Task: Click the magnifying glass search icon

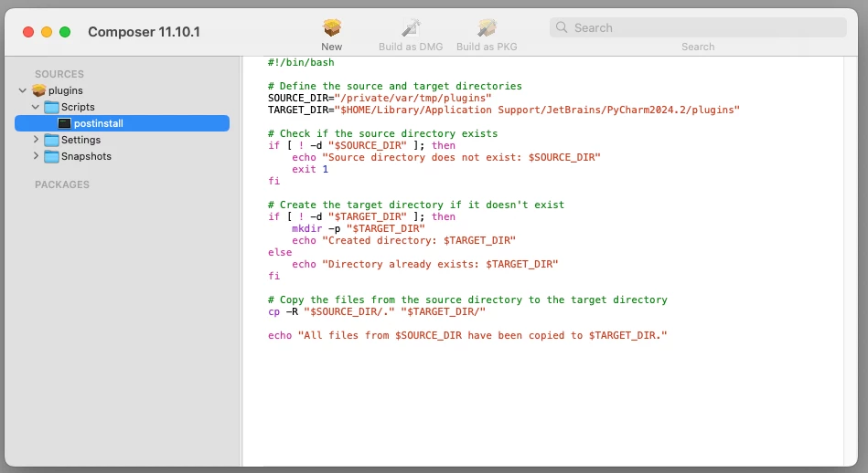Action: pyautogui.click(x=562, y=27)
